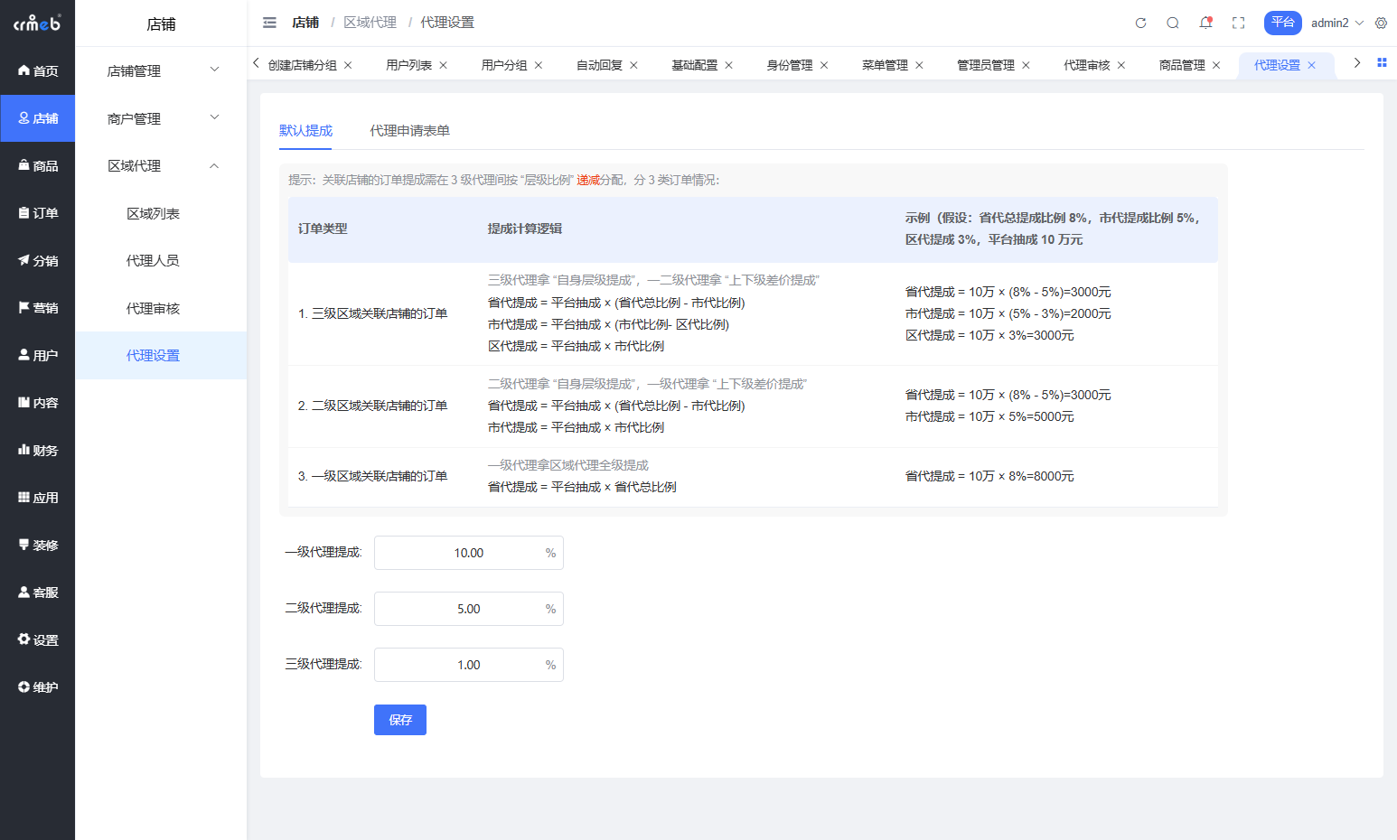Click the 保存 button
The width and height of the screenshot is (1397, 840).
(399, 720)
